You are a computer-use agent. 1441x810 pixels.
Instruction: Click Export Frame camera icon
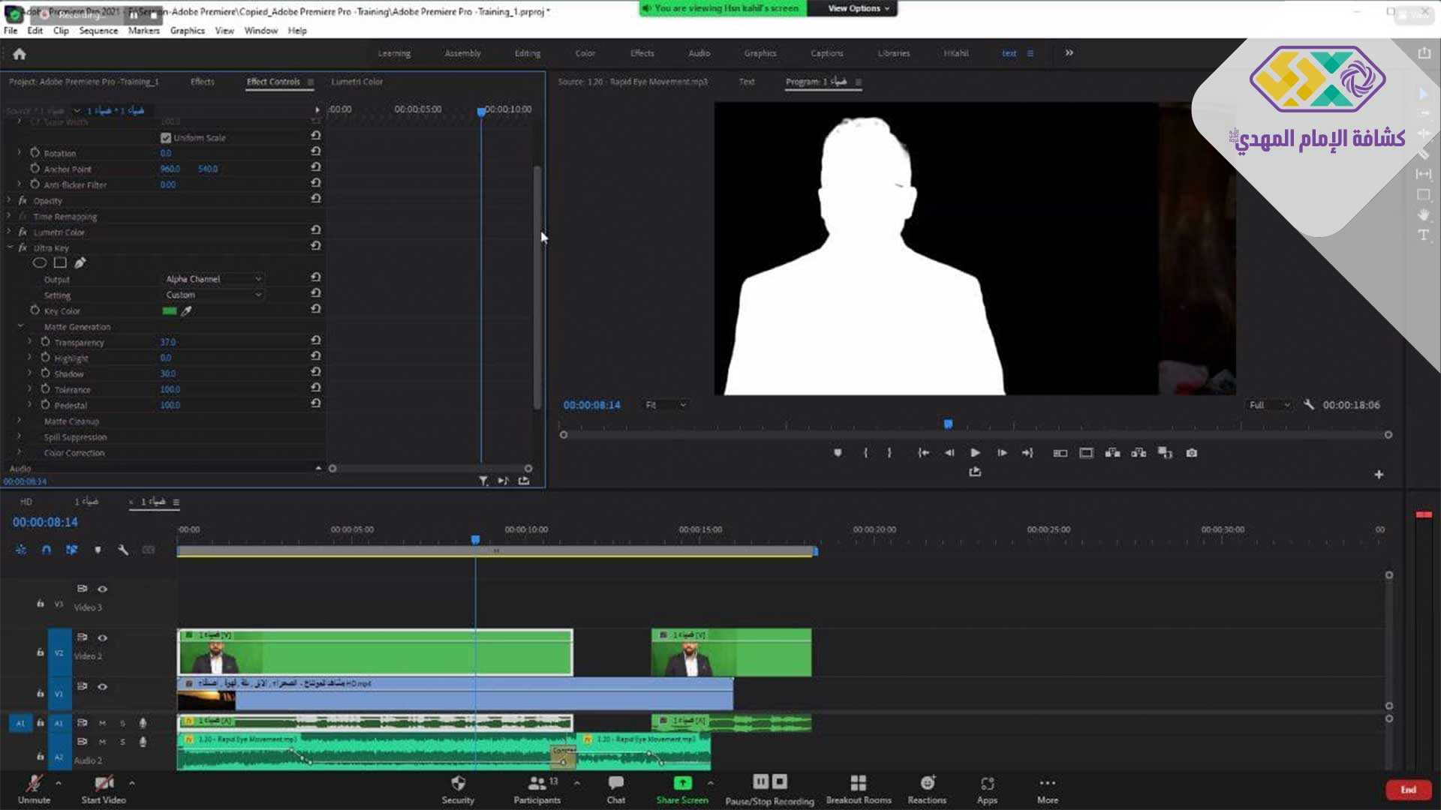(1191, 453)
